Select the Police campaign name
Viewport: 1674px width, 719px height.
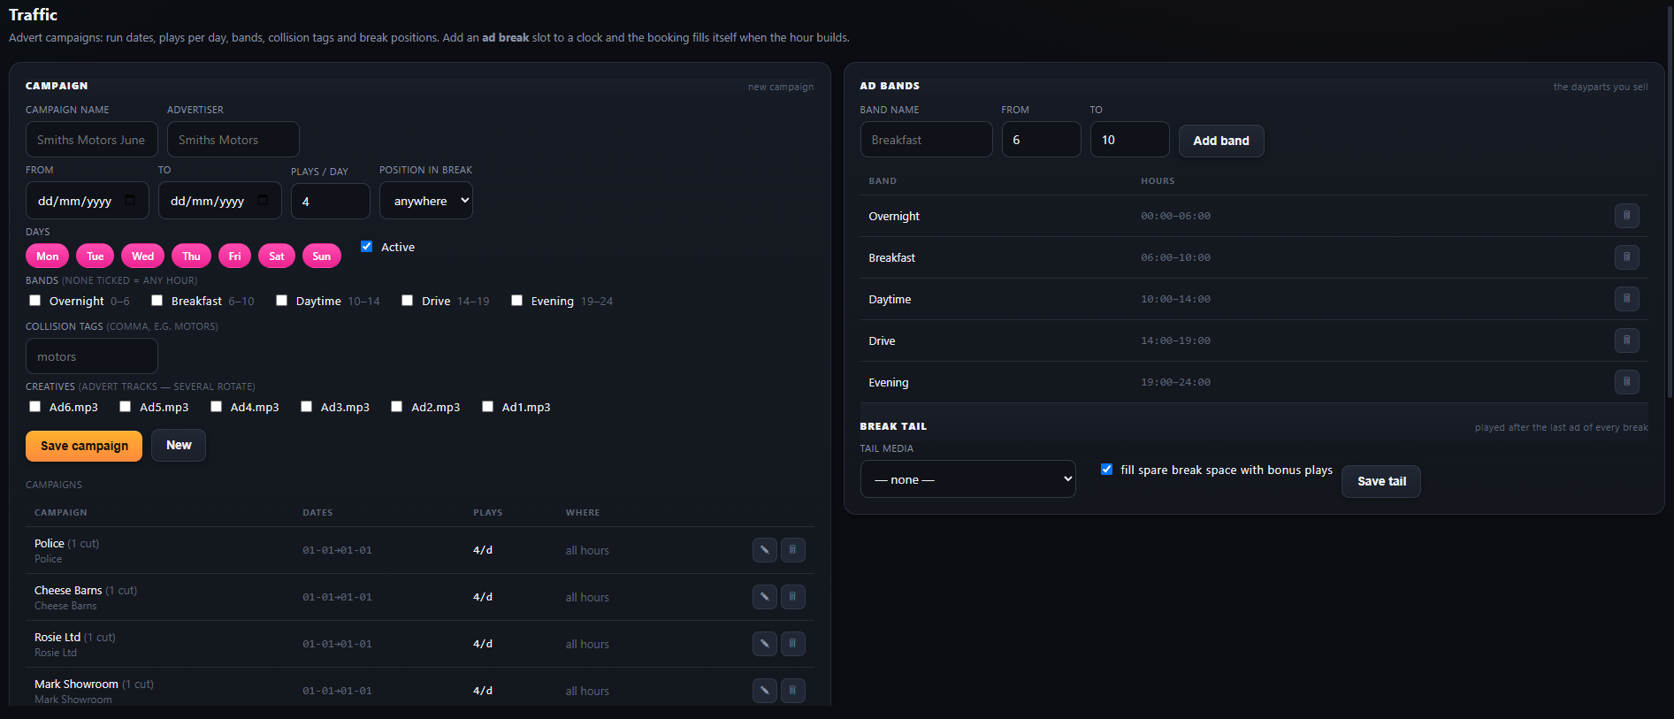50,544
